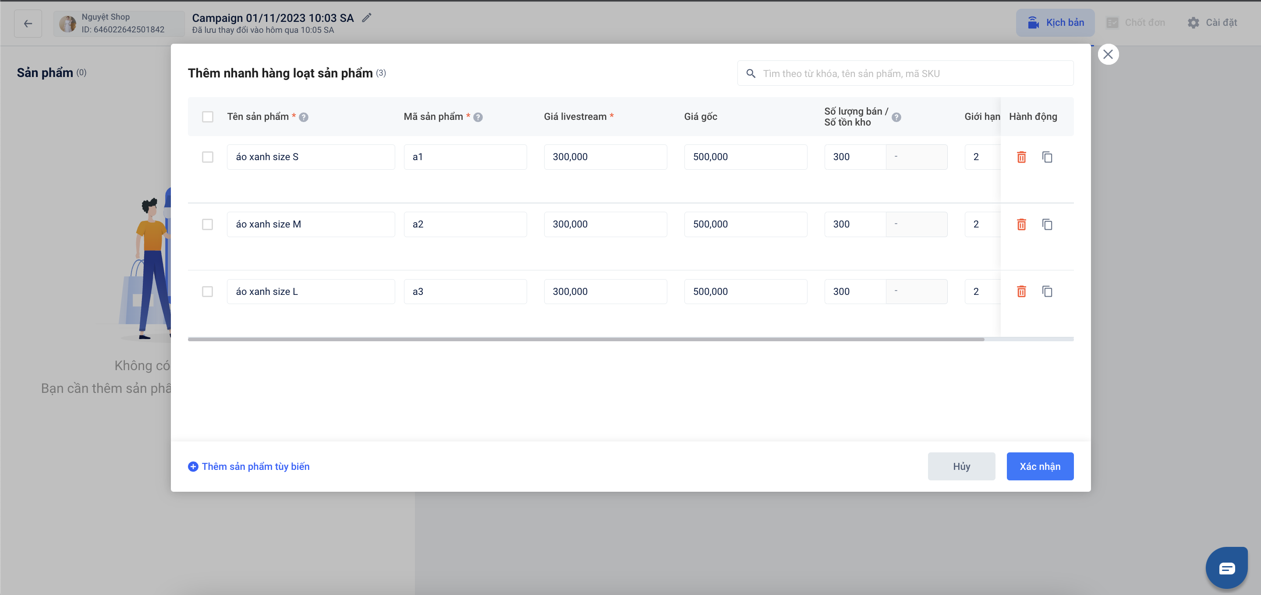The height and width of the screenshot is (595, 1261).
Task: Click the horizontal table scrollbar
Action: point(585,339)
